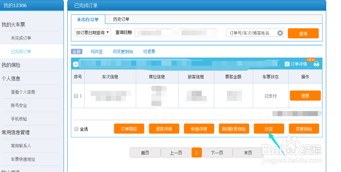Click the 席位信息 column header
Viewport: 341px width, 172px height.
tap(157, 77)
